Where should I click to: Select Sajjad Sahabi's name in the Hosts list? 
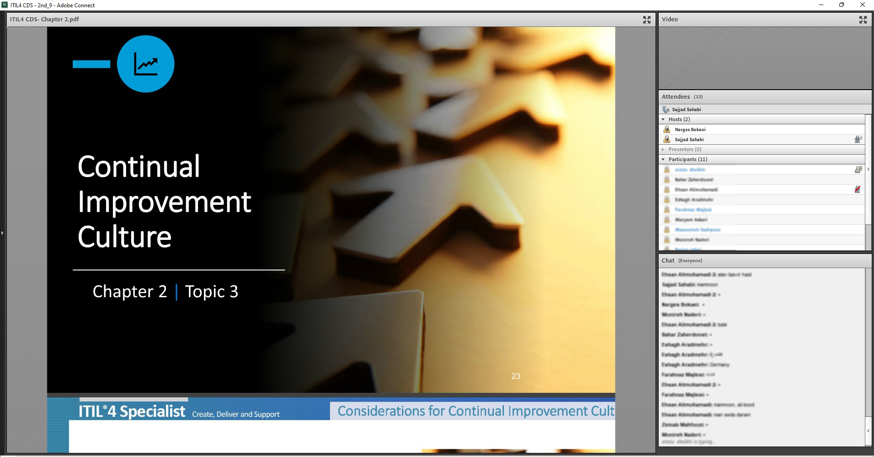click(689, 140)
